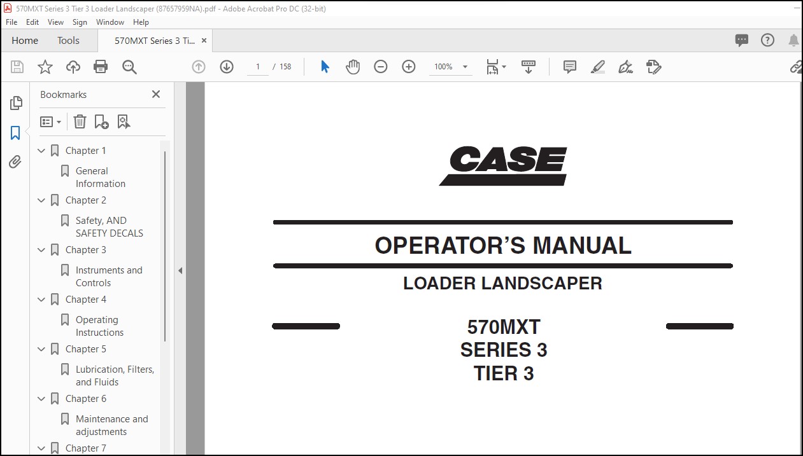Add a sticky note comment
The image size is (803, 456).
(570, 67)
